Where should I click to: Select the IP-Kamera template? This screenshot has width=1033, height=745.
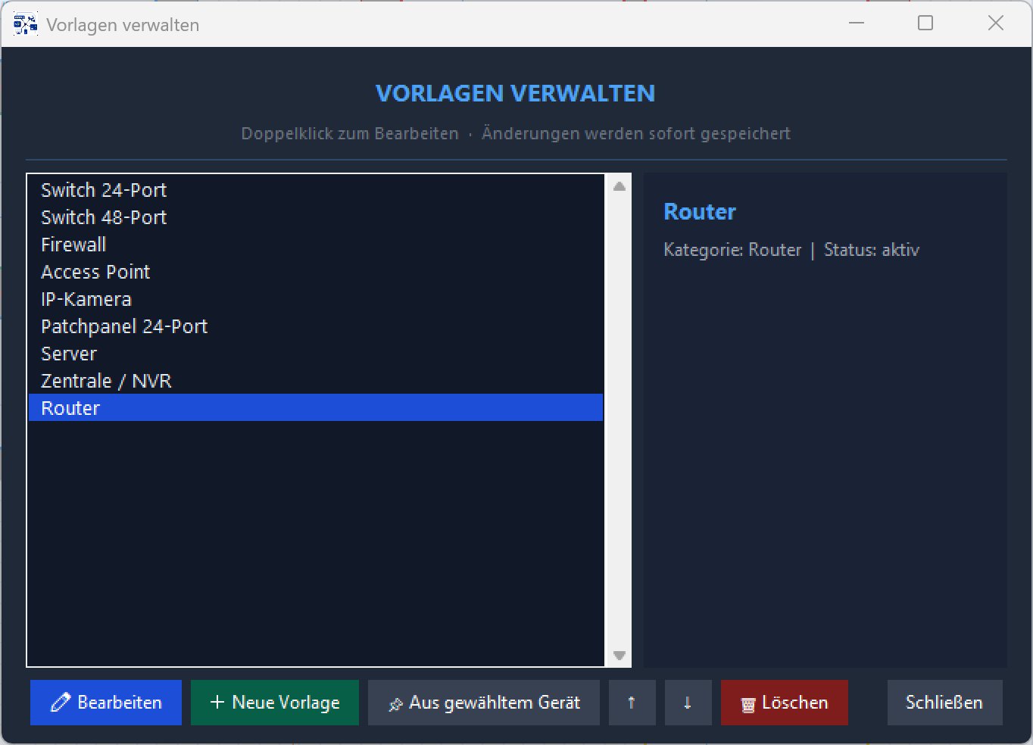316,299
